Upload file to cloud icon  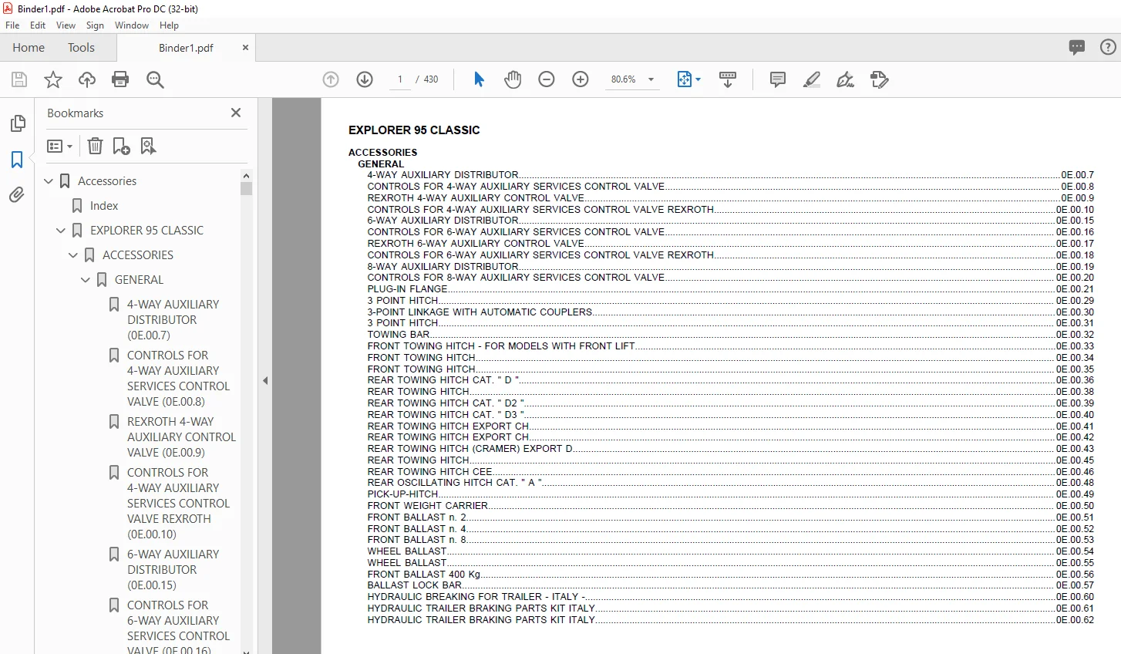click(x=87, y=79)
